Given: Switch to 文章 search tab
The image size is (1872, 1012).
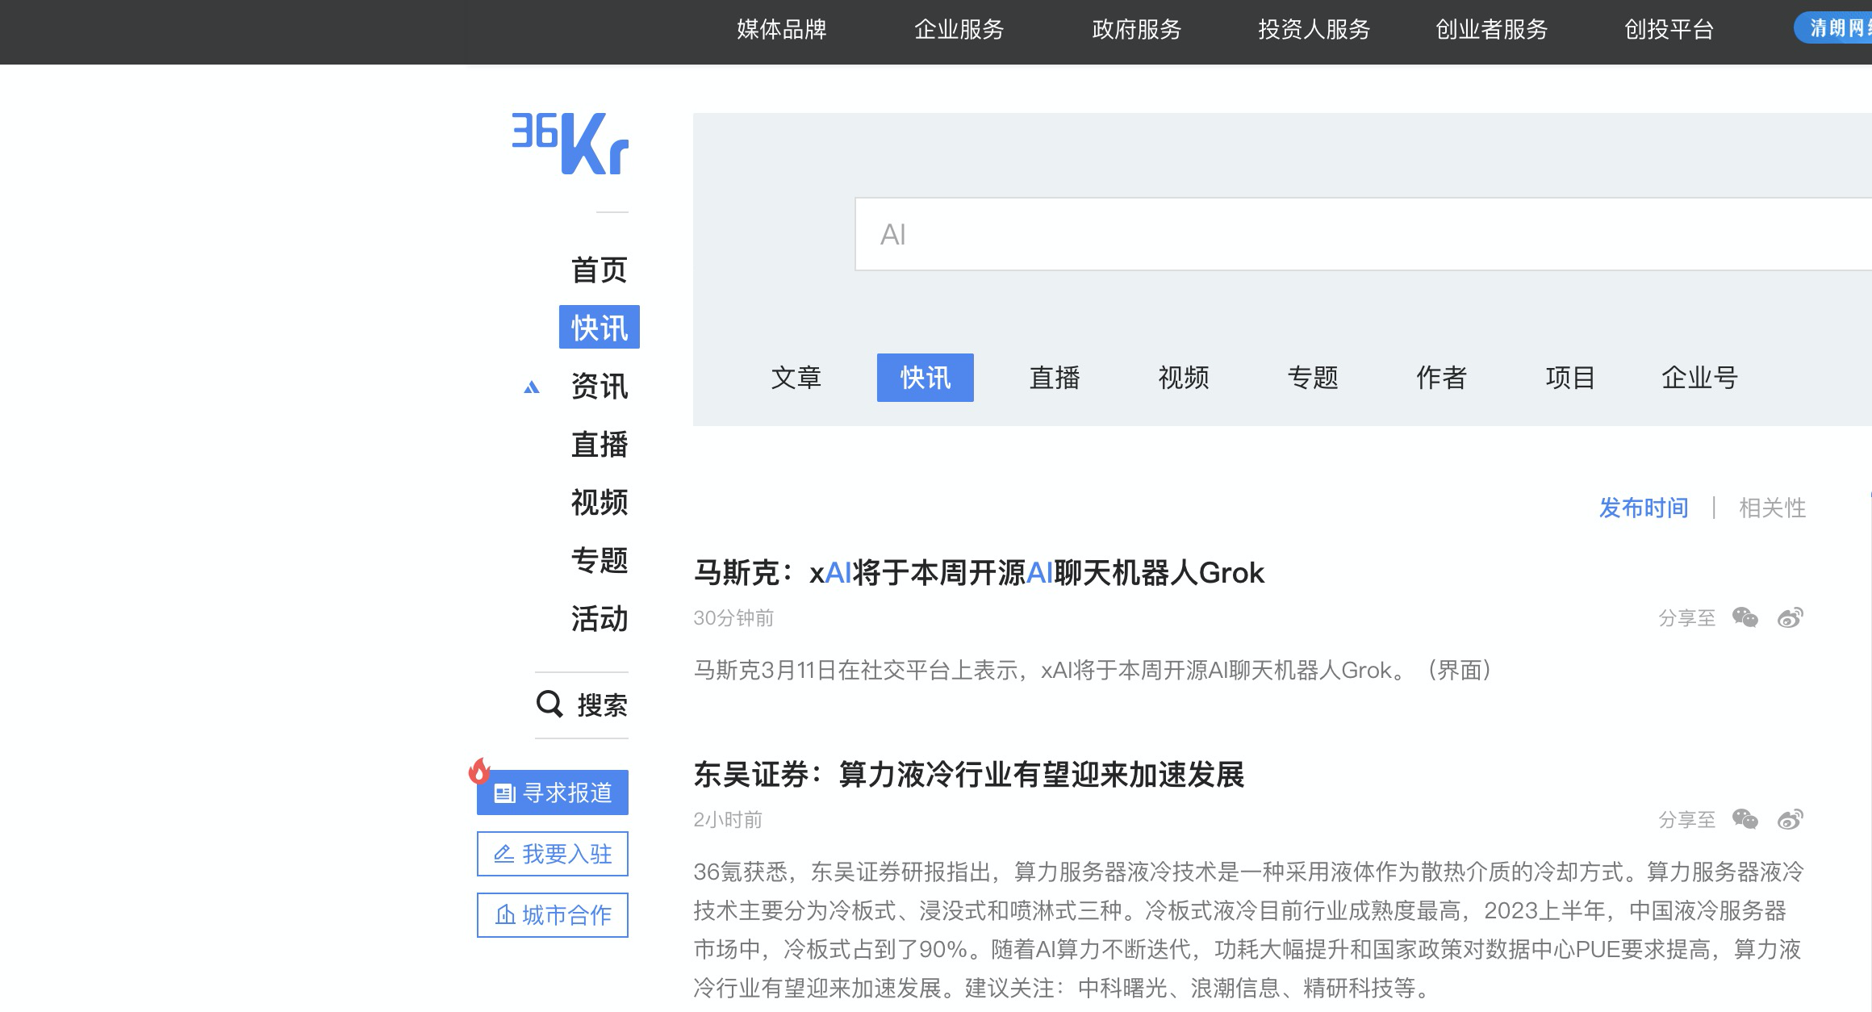Looking at the screenshot, I should pos(796,378).
